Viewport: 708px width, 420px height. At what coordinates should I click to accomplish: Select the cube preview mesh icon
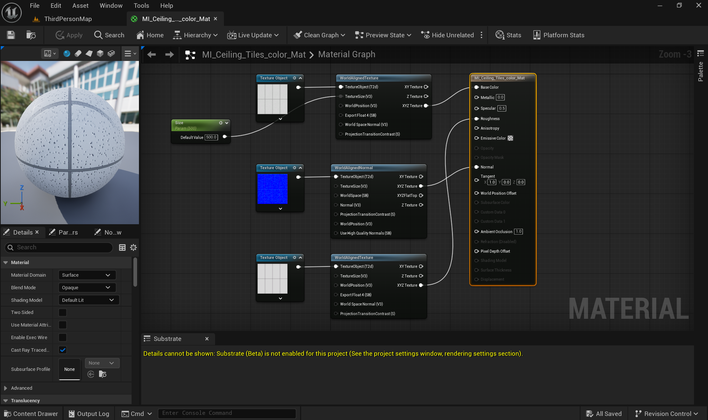tap(100, 54)
